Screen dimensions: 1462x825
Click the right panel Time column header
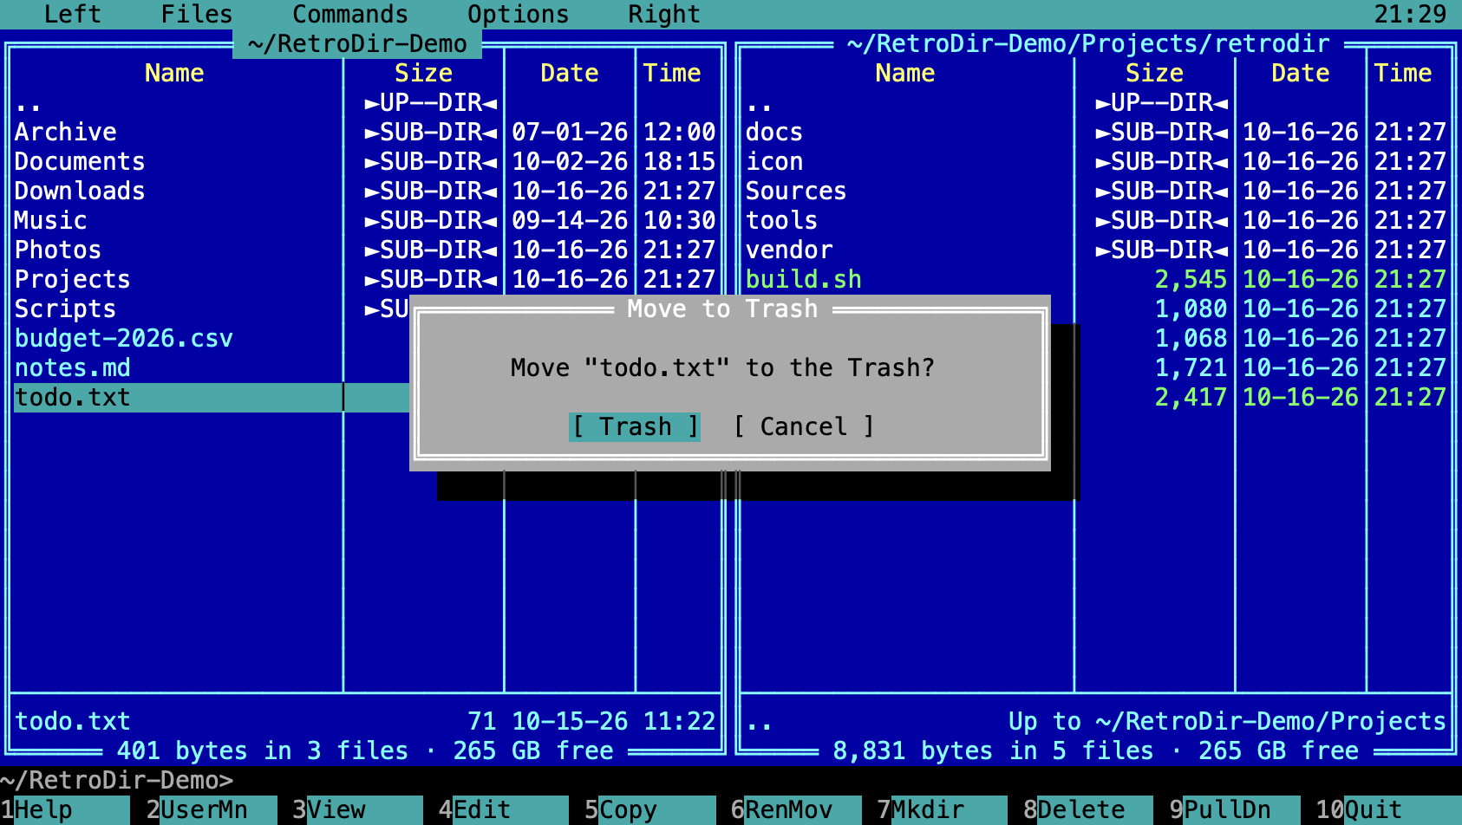[x=1402, y=73]
